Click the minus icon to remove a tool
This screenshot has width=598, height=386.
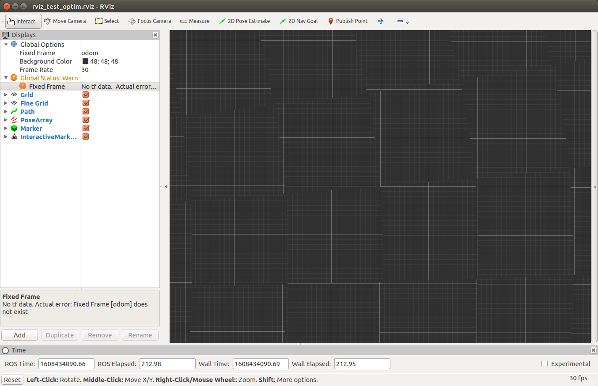point(400,21)
